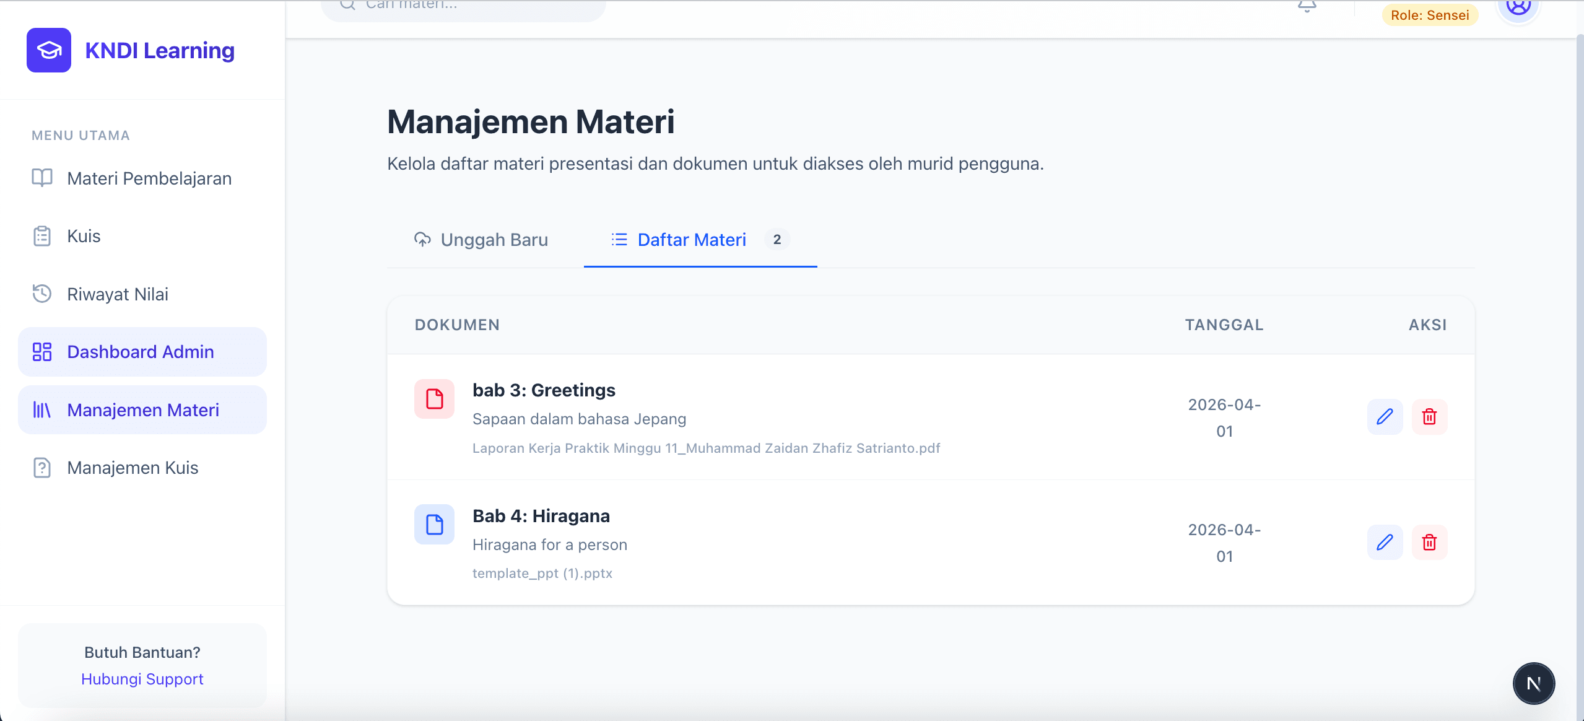Delete bab 3: Greetings with trash icon
This screenshot has height=721, width=1584.
point(1429,417)
